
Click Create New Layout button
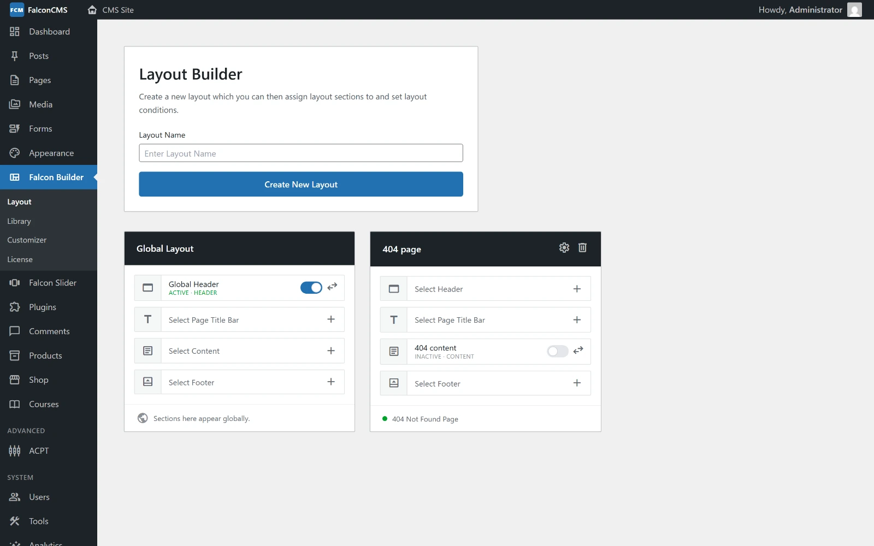[x=301, y=185]
